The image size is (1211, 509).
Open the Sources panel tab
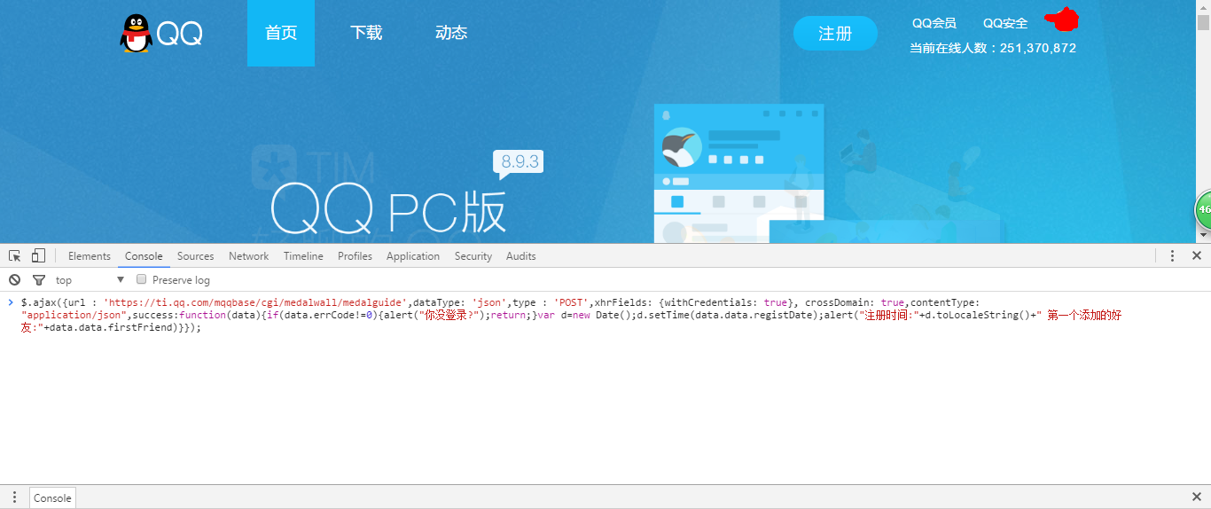(195, 255)
